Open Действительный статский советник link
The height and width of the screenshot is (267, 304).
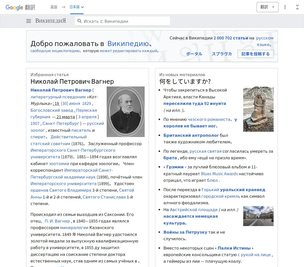point(59,140)
